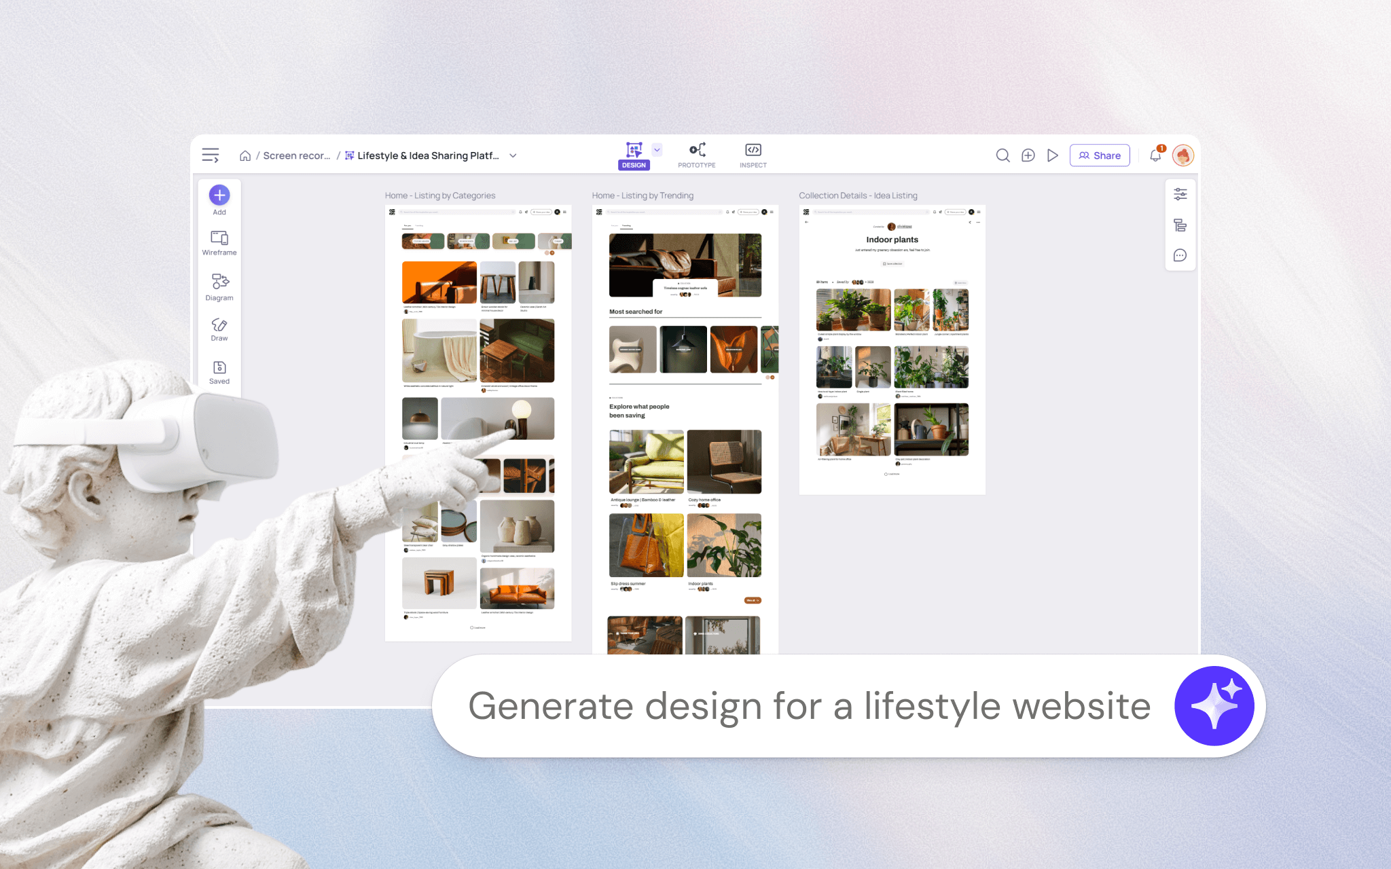Open the comments panel icon
This screenshot has width=1391, height=869.
(1180, 255)
